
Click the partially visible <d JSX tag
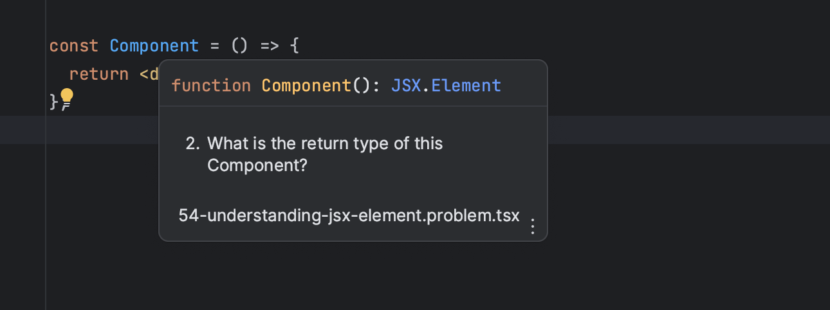pos(149,74)
